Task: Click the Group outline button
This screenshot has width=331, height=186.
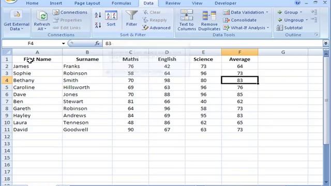Action: click(288, 12)
